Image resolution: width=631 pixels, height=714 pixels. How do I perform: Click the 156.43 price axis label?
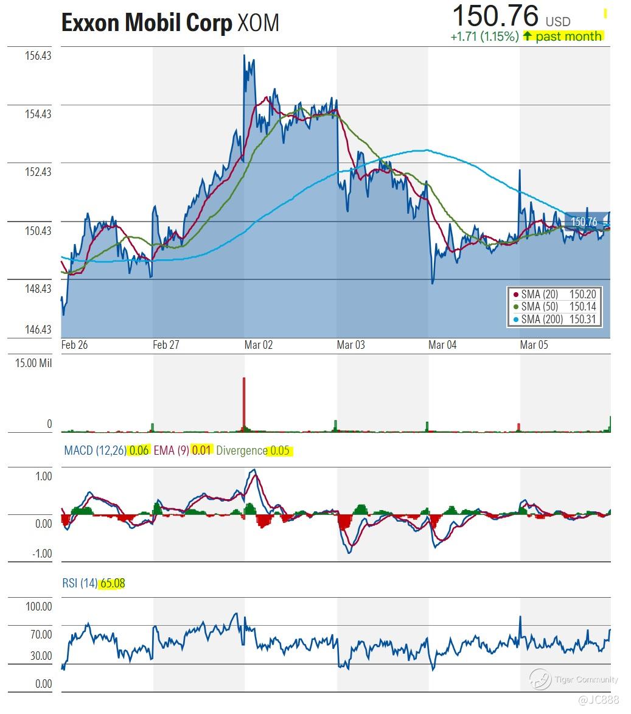[38, 56]
